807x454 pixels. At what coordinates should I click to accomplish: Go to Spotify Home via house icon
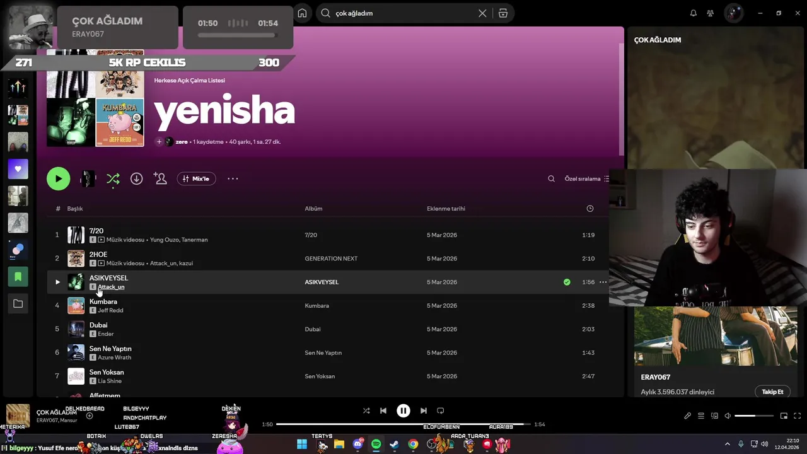pos(303,13)
